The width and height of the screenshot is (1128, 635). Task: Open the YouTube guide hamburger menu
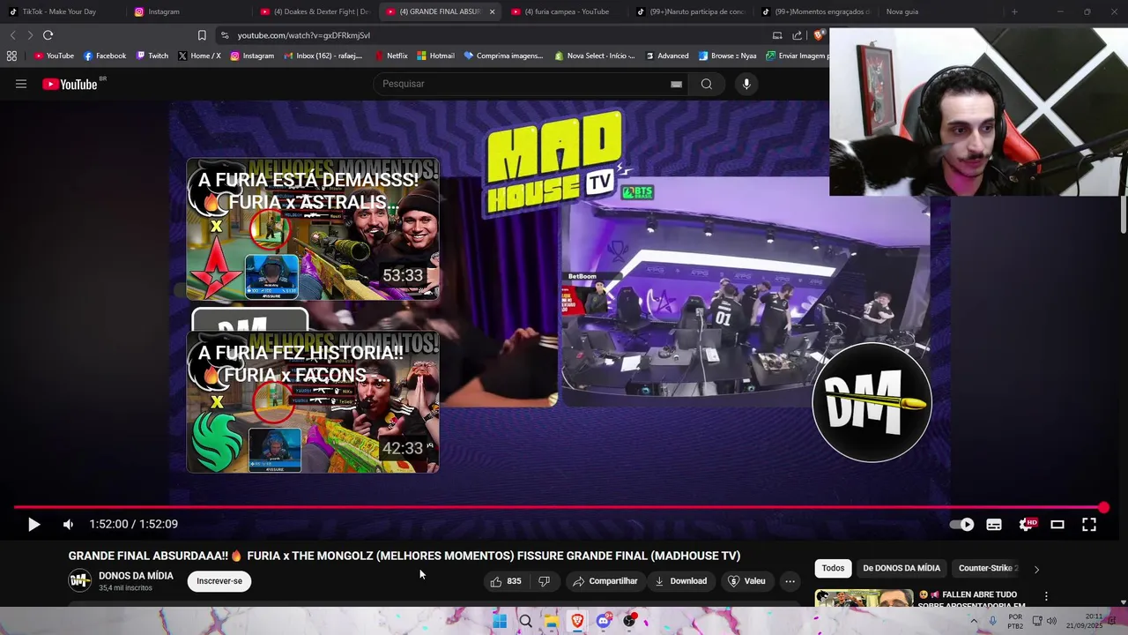[x=21, y=84]
